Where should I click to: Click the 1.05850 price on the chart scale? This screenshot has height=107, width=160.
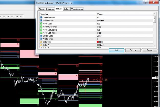pyautogui.click(x=155, y=102)
